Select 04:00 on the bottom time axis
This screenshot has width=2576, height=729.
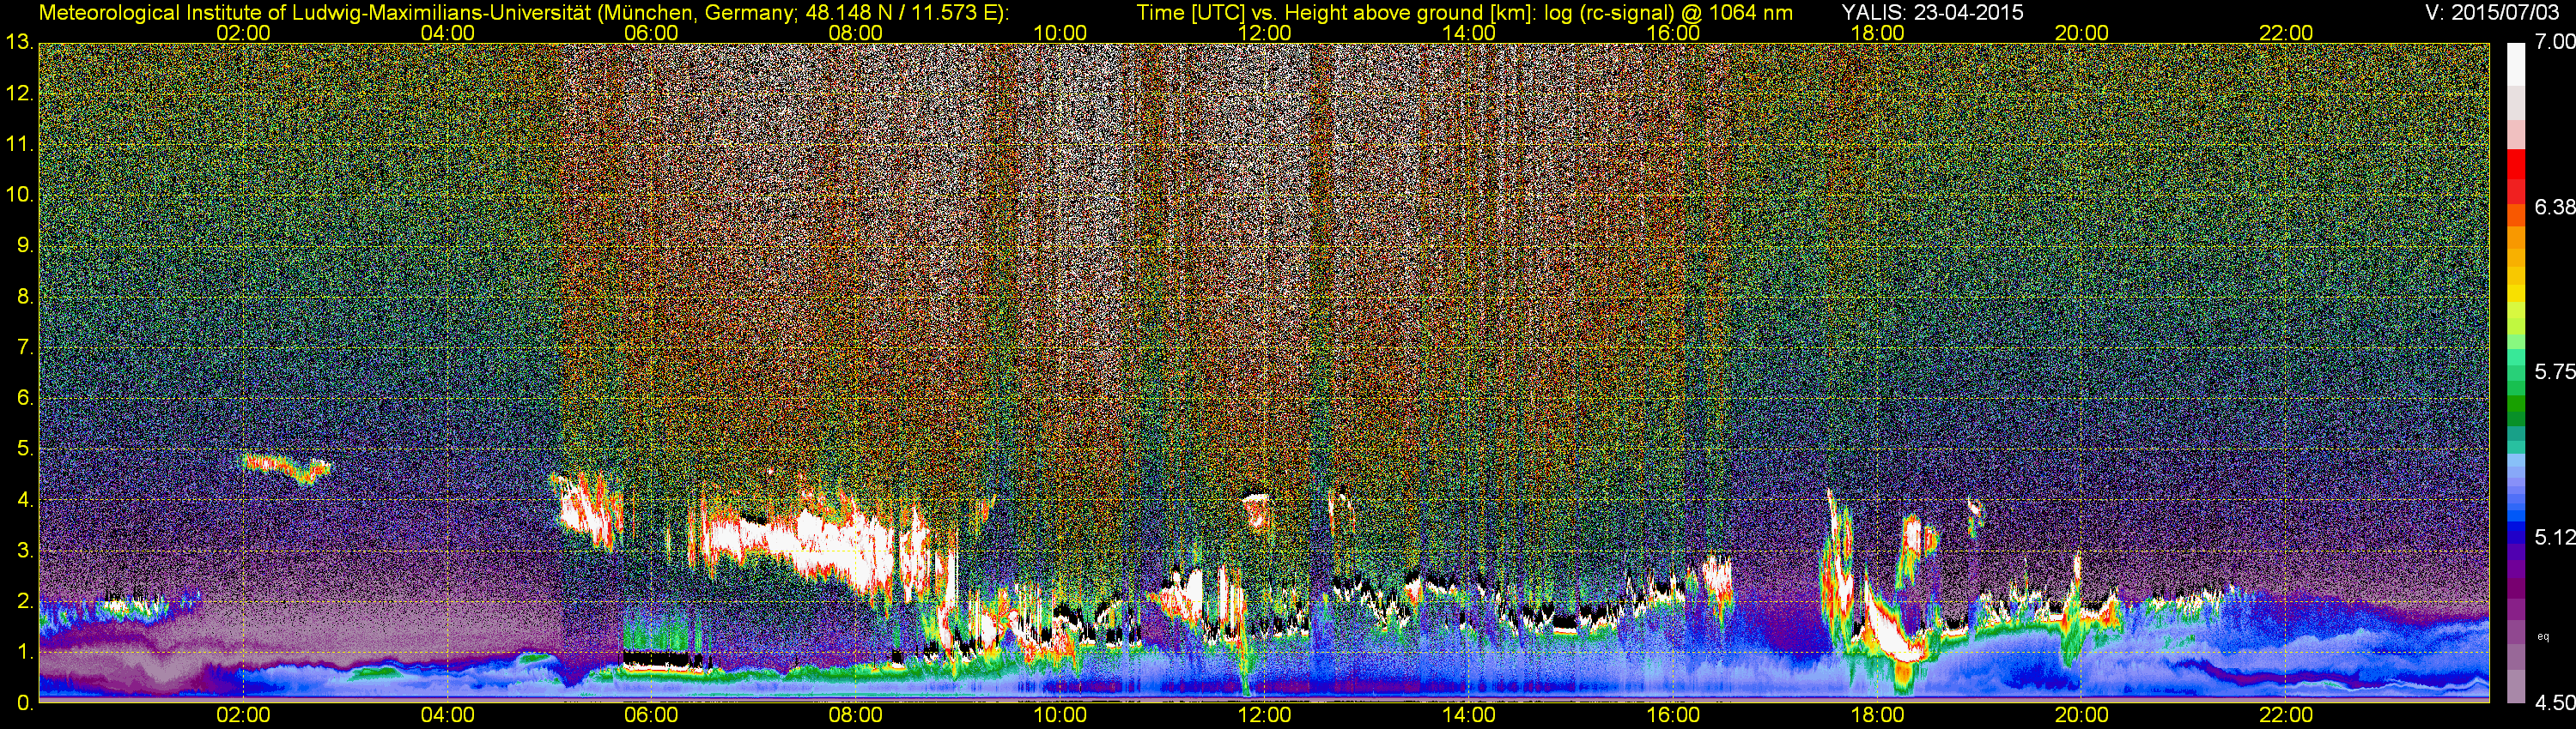coord(447,716)
